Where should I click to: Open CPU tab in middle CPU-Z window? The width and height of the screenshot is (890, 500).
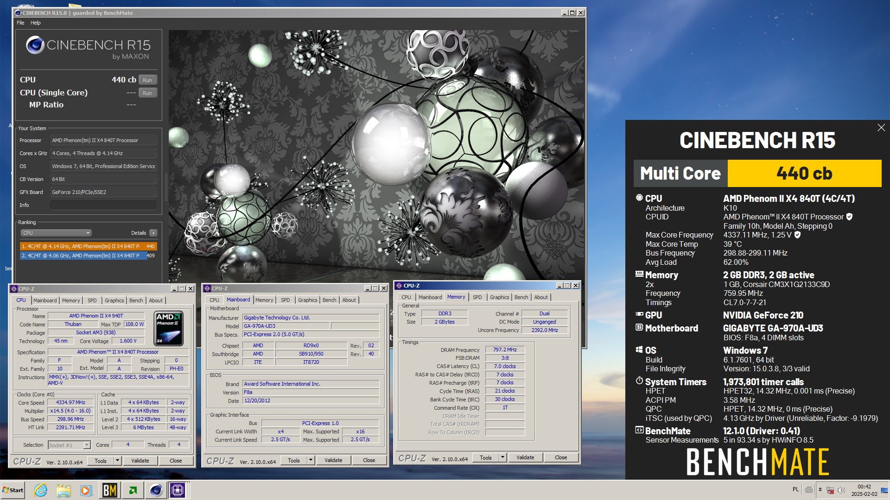[214, 300]
